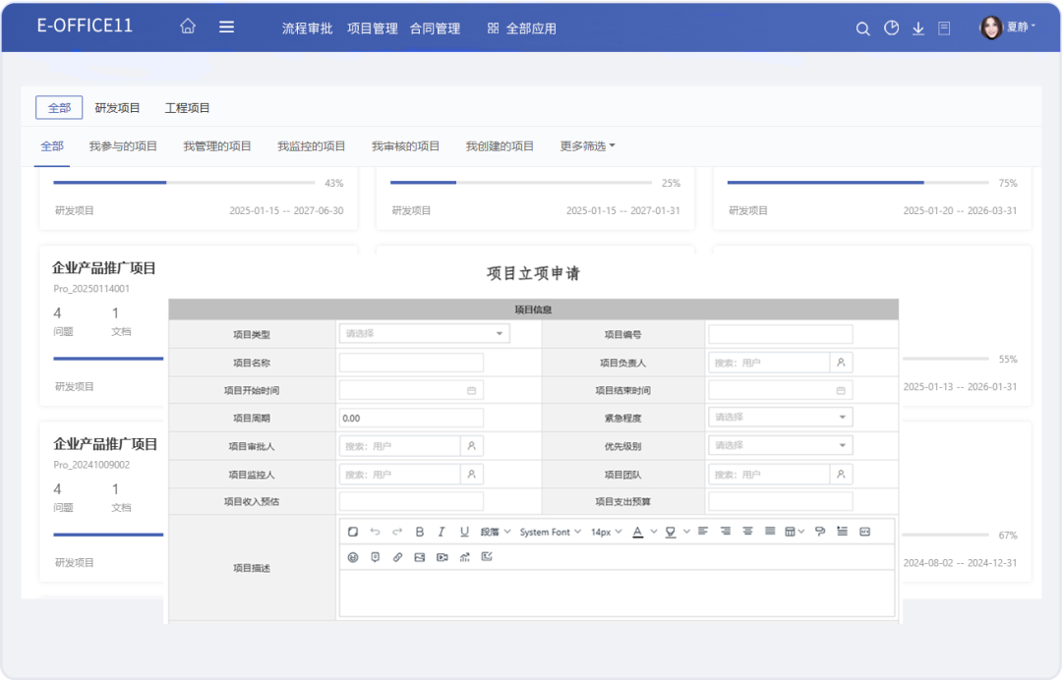Expand the 紧急程度 dropdown

coord(780,418)
